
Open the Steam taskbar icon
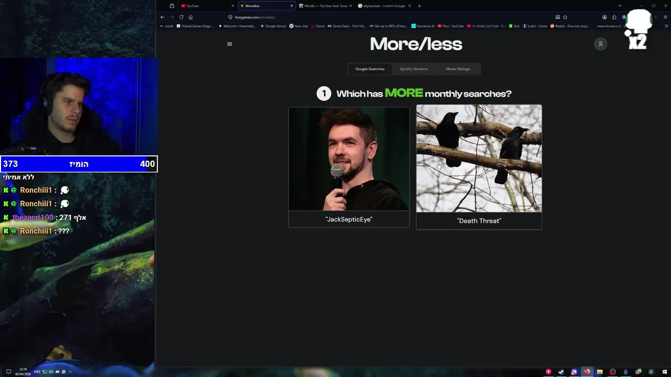[x=561, y=372]
